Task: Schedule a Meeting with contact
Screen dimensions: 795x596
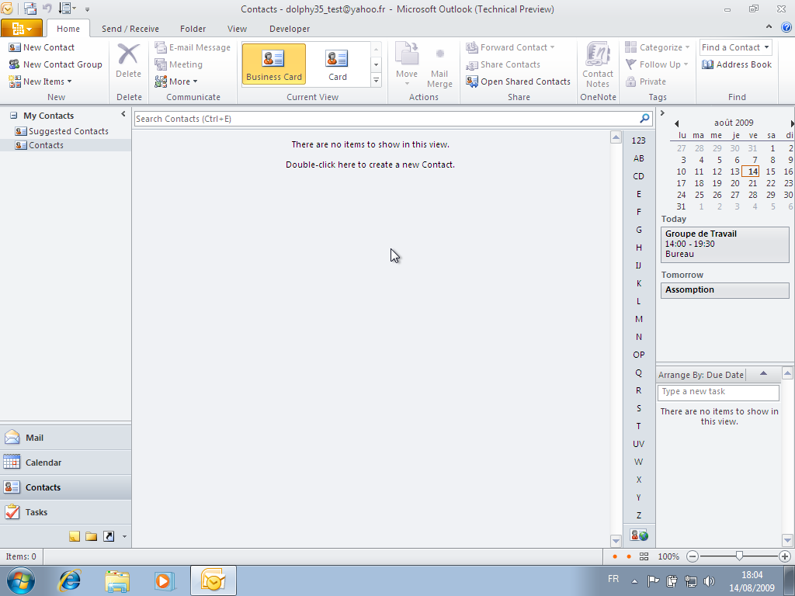Action: pos(179,64)
